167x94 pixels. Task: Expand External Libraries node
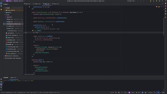(x=4, y=56)
